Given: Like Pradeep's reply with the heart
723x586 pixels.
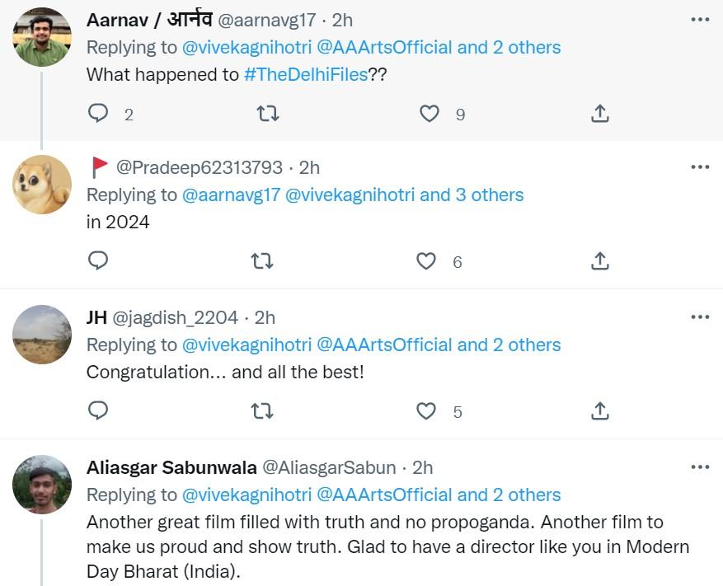Looking at the screenshot, I should 426,261.
